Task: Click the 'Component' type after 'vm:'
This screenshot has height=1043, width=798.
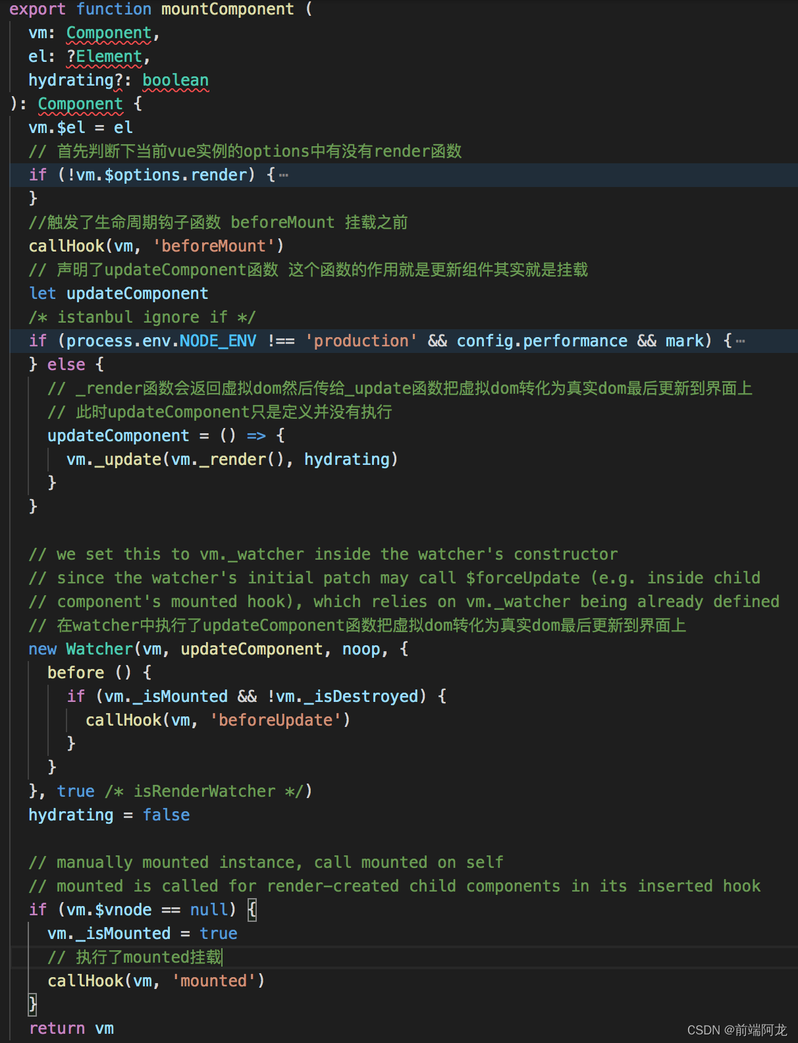Action: click(x=109, y=33)
